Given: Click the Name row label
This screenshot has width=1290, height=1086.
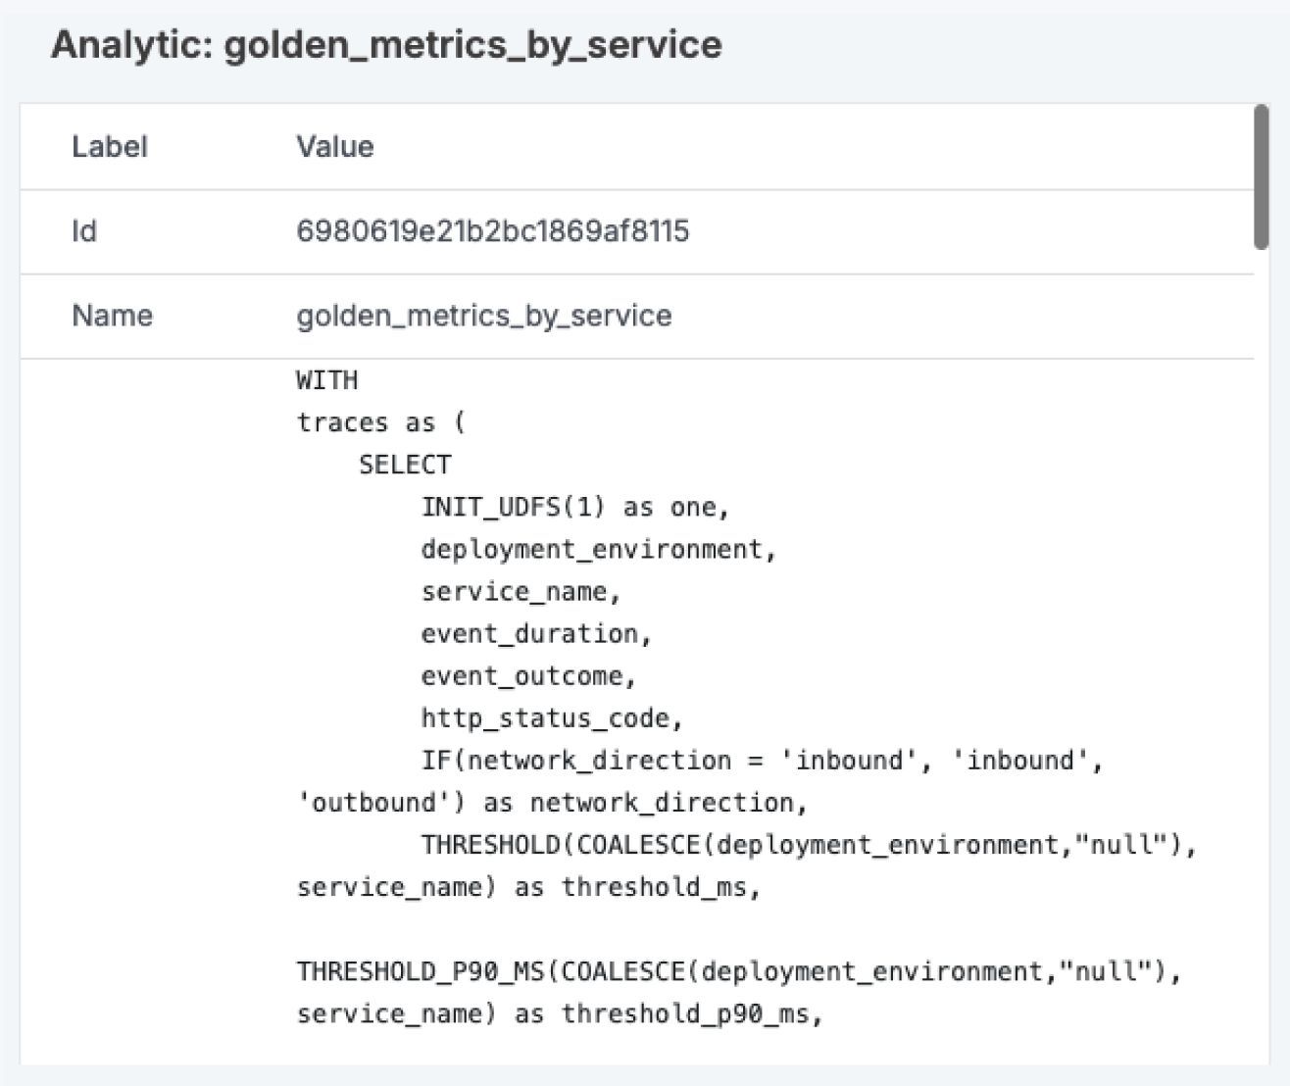Looking at the screenshot, I should pyautogui.click(x=113, y=316).
